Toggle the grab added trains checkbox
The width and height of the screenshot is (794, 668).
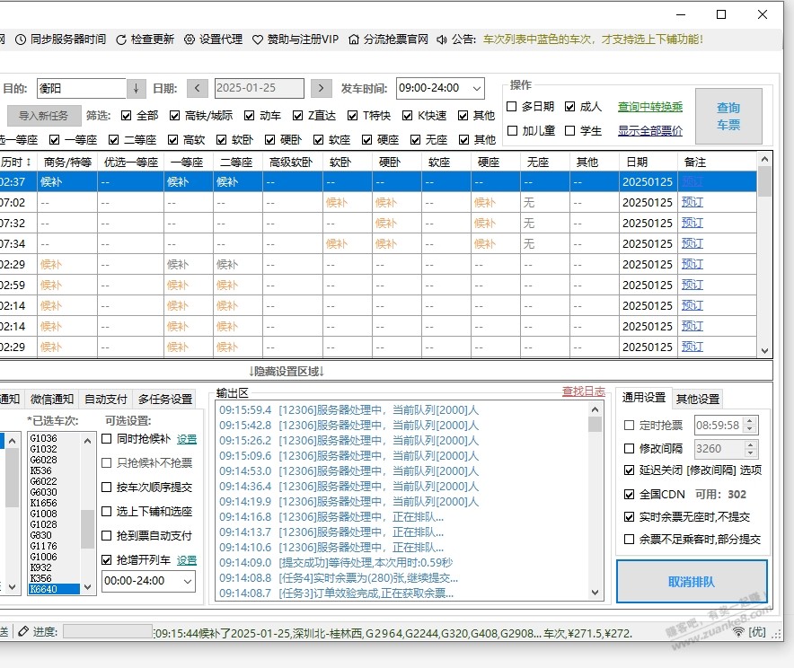pos(106,559)
